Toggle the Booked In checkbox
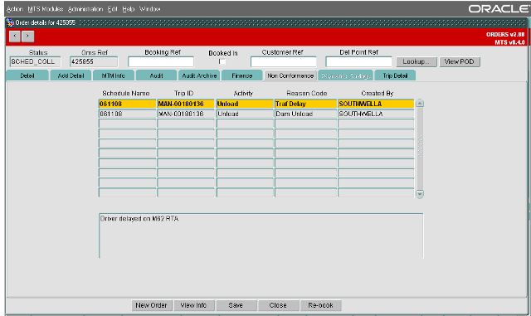This screenshot has height=316, width=531. click(x=222, y=61)
